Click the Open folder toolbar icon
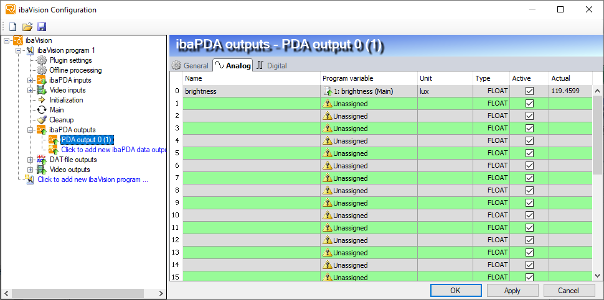 [x=27, y=27]
